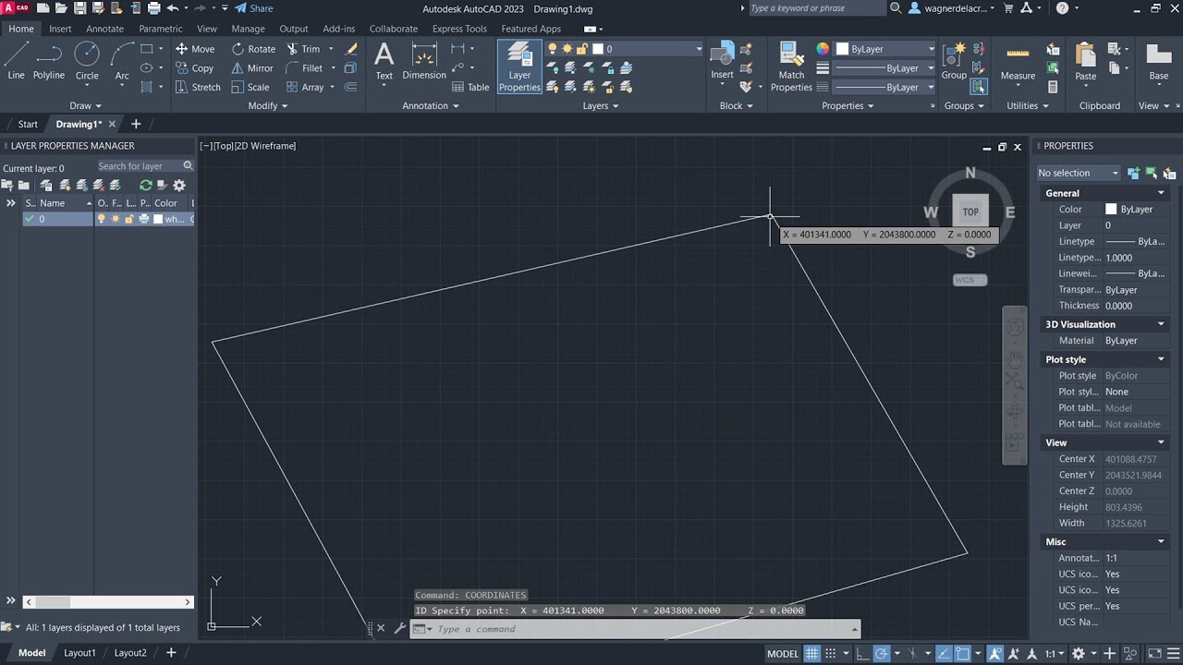Screen dimensions: 1183x665
Task: Toggle drawing grid display in status bar
Action: (x=812, y=653)
